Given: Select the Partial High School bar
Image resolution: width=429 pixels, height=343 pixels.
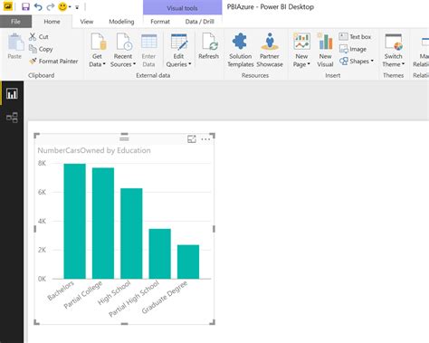Looking at the screenshot, I should 160,253.
